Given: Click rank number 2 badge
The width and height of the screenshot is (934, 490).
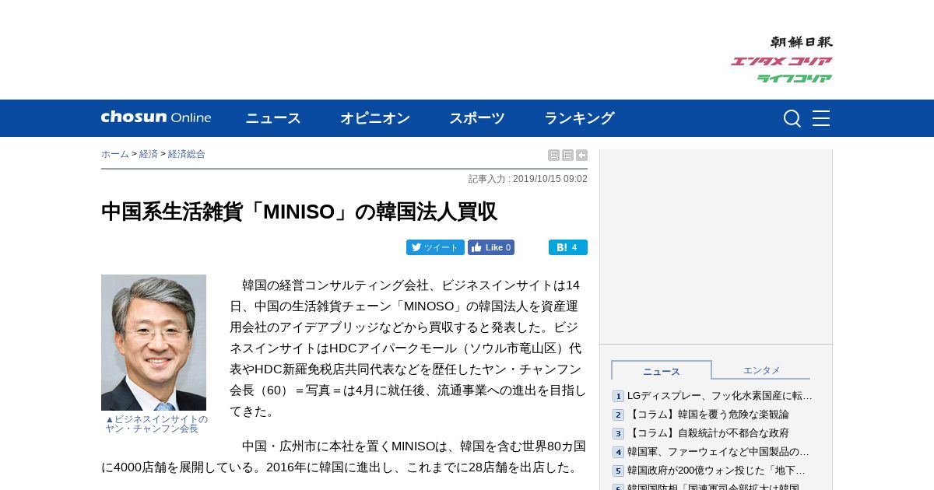Looking at the screenshot, I should coord(618,415).
